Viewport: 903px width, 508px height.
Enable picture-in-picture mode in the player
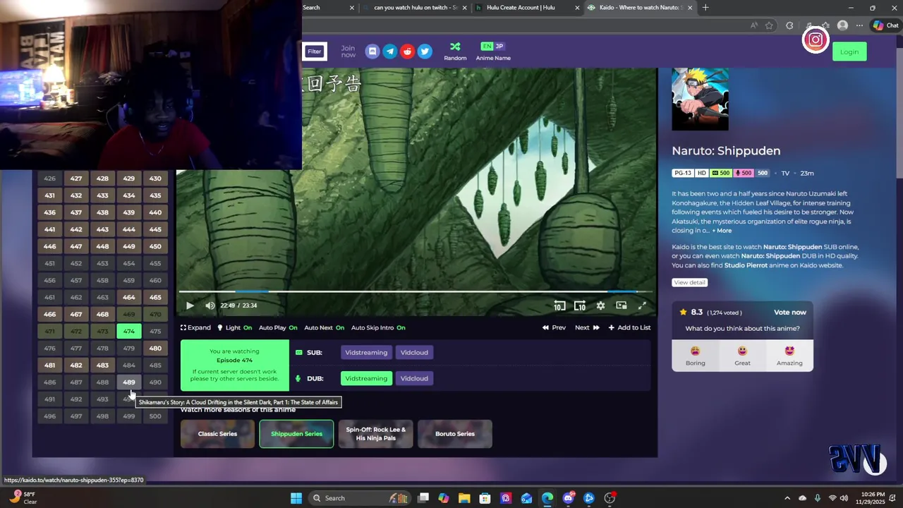pos(621,306)
